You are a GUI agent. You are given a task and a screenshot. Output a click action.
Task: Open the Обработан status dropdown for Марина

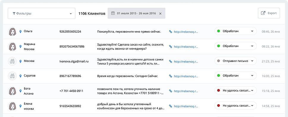(235, 46)
